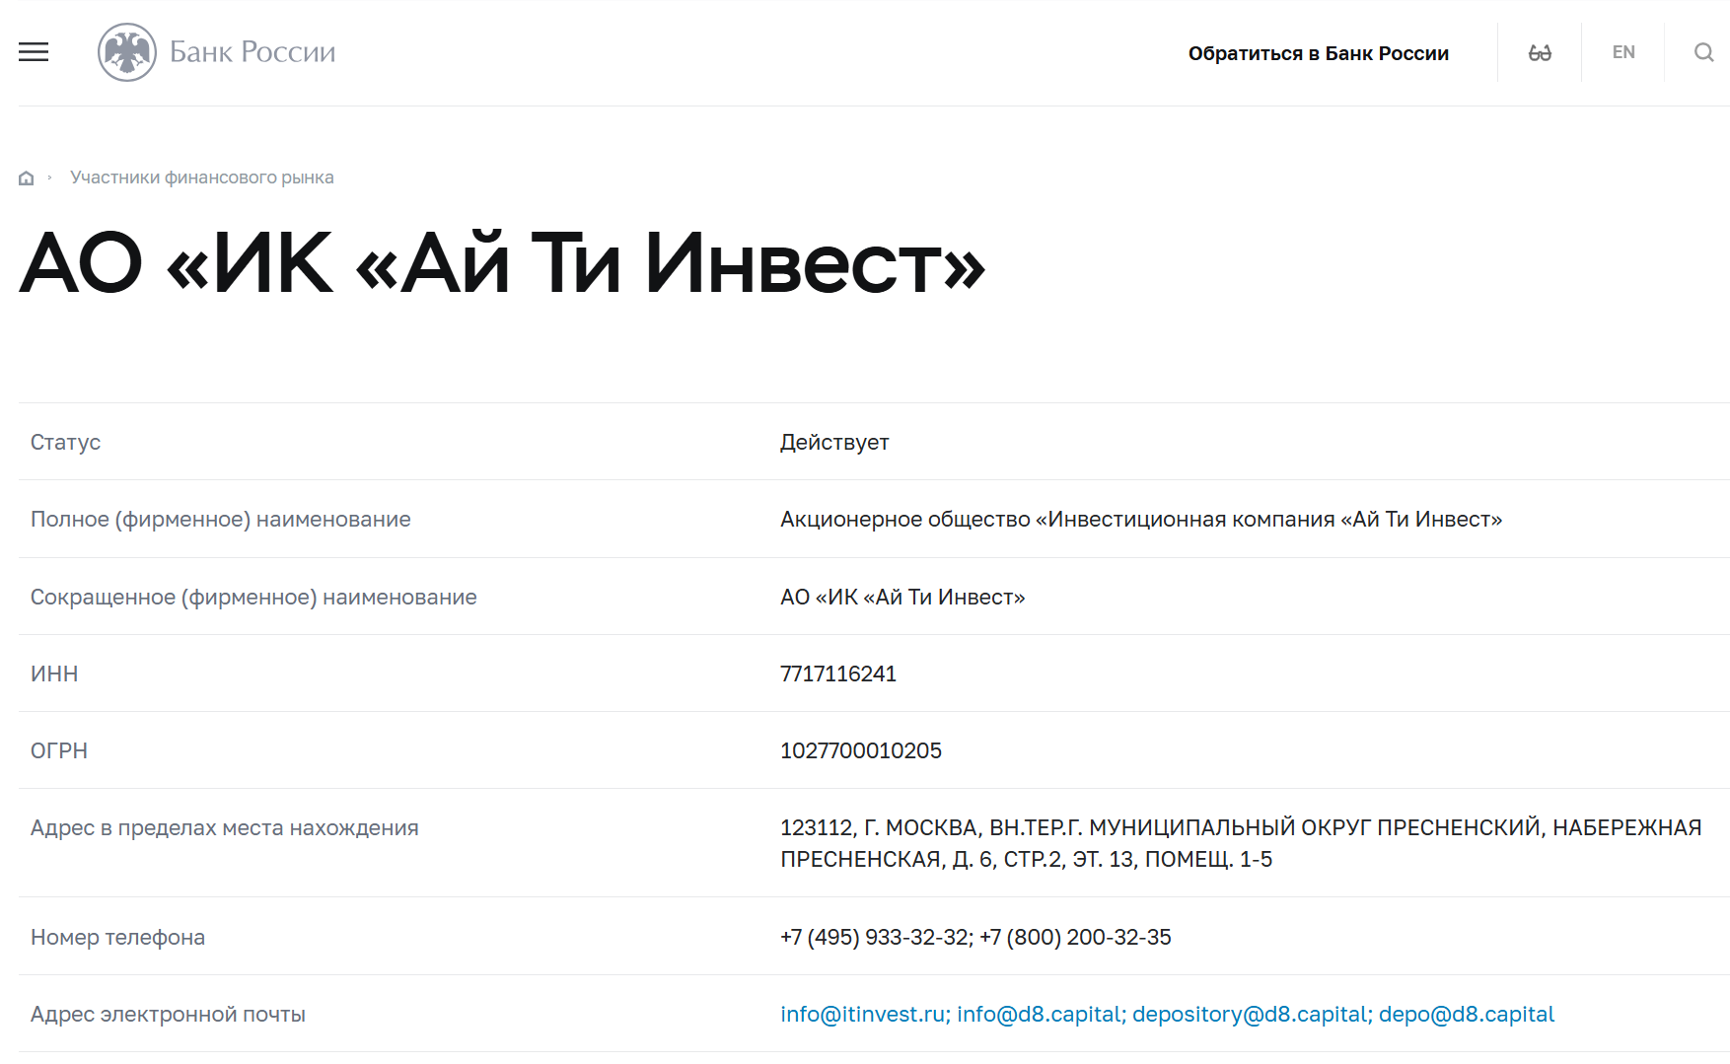Click the 'Статус' row label
This screenshot has width=1730, height=1064.
[x=65, y=442]
